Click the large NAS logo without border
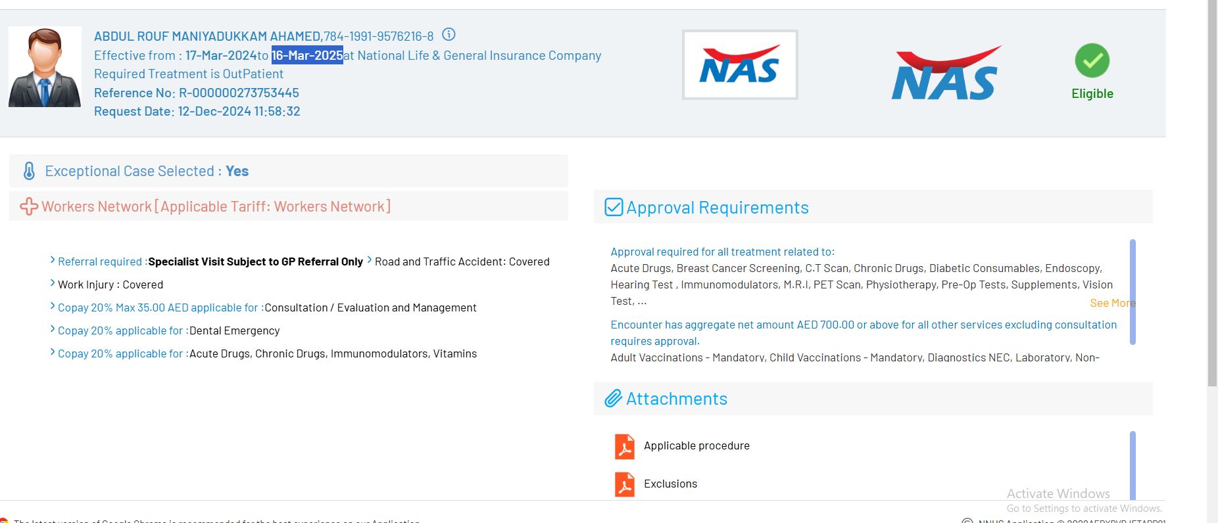Image resolution: width=1218 pixels, height=523 pixels. click(946, 72)
